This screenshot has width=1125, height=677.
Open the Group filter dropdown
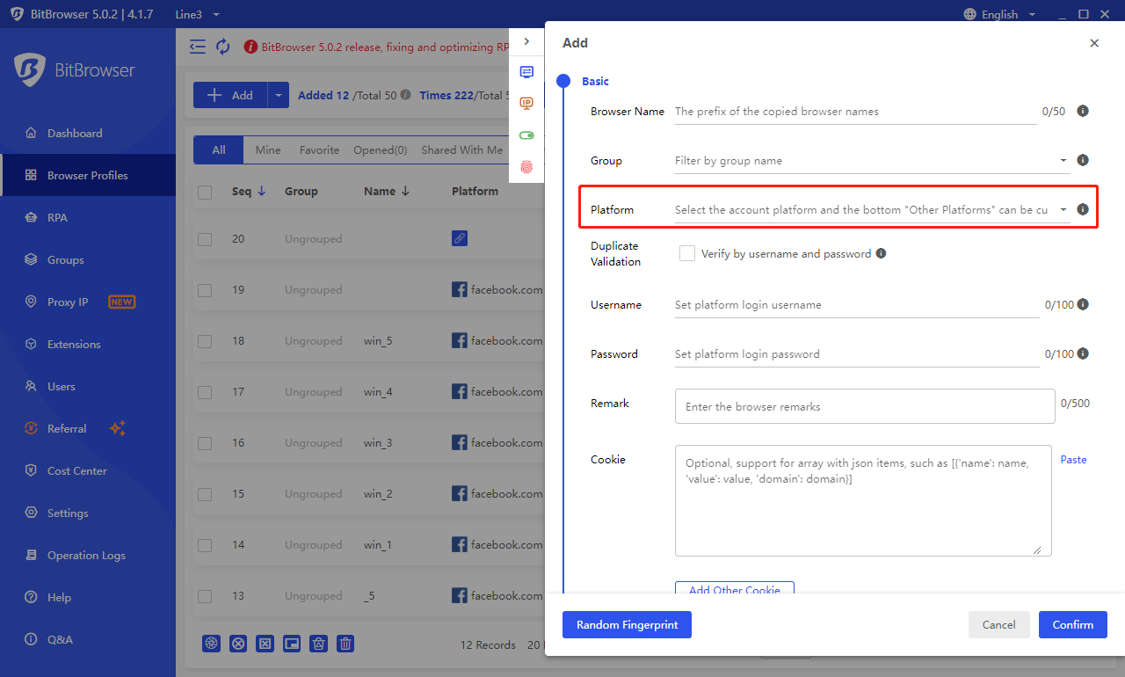tap(872, 161)
